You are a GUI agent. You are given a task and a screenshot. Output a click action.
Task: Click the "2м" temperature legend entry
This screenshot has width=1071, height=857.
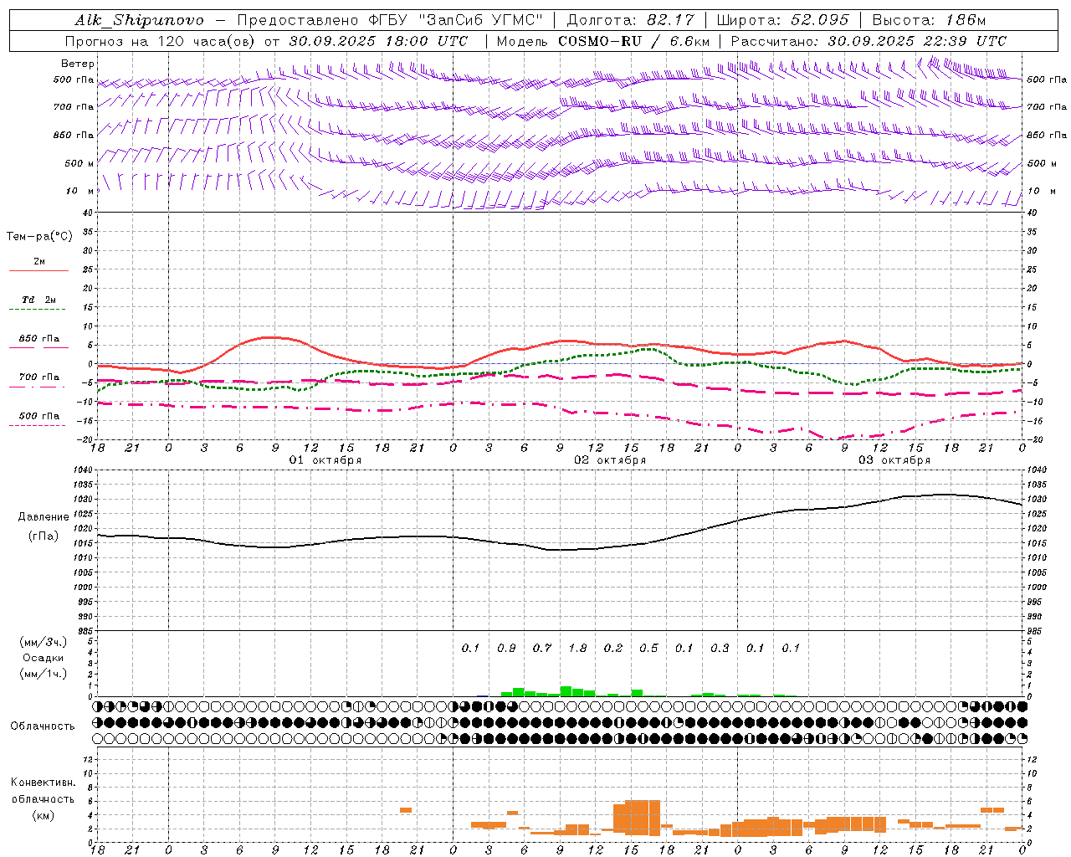pos(39,262)
